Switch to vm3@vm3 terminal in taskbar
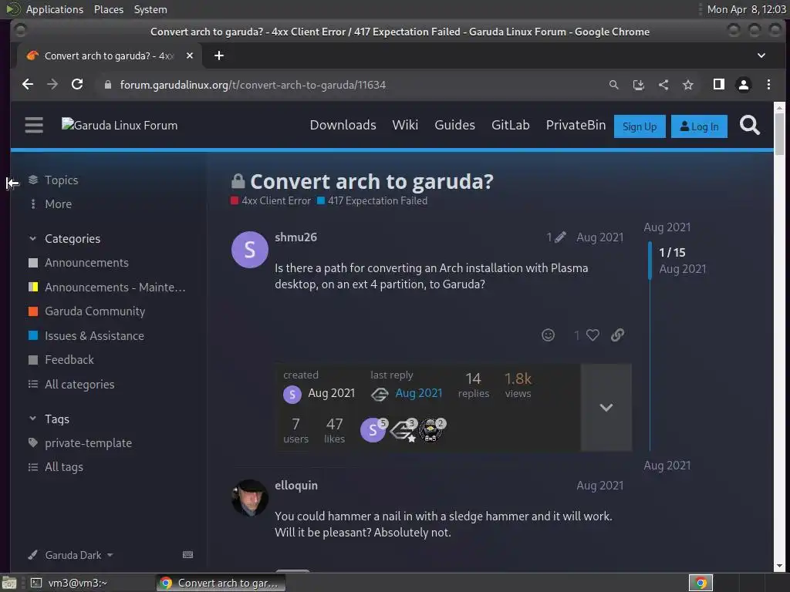 pos(70,583)
